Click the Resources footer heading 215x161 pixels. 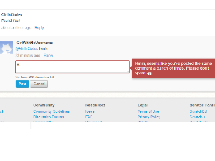pyautogui.click(x=95, y=105)
